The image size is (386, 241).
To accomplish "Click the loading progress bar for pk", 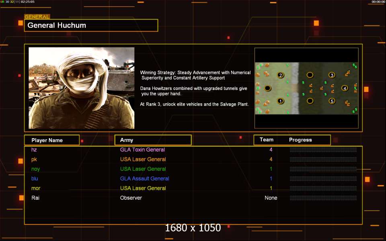I will tap(323, 159).
